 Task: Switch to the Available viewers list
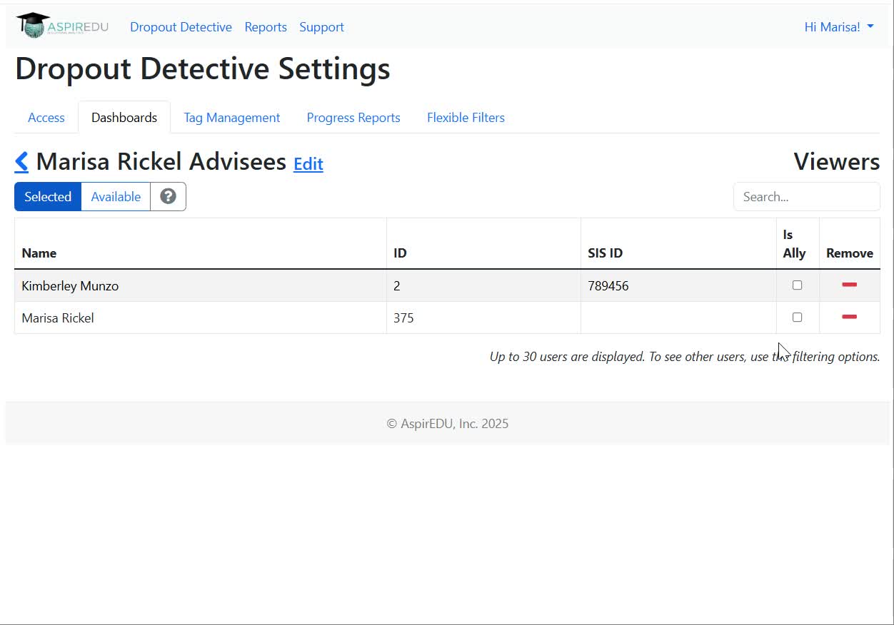click(x=116, y=196)
